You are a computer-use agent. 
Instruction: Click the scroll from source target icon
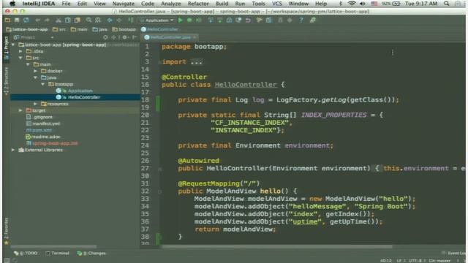[x=105, y=37]
